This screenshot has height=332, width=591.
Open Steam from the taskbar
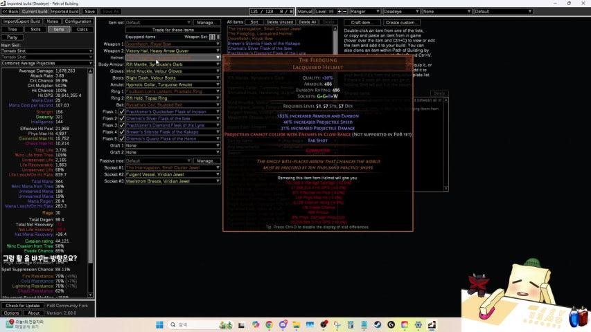378,324
